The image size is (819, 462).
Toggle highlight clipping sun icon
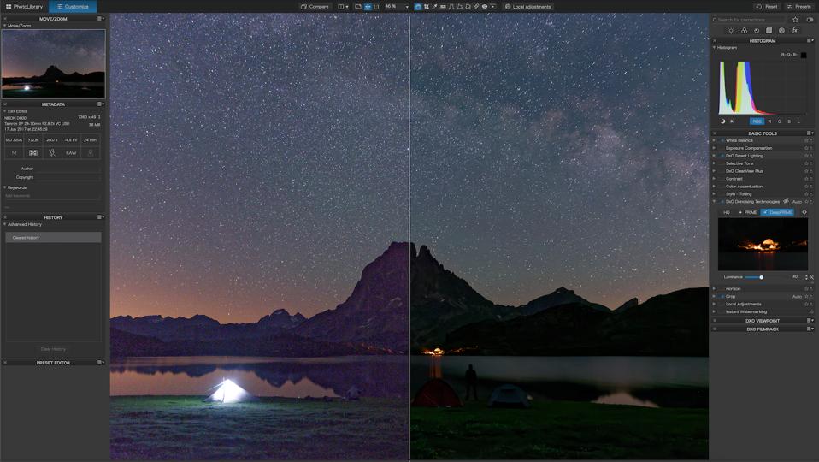732,121
